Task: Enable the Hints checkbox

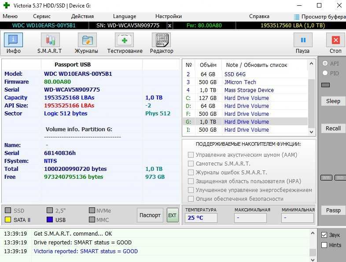Action: coord(324,245)
